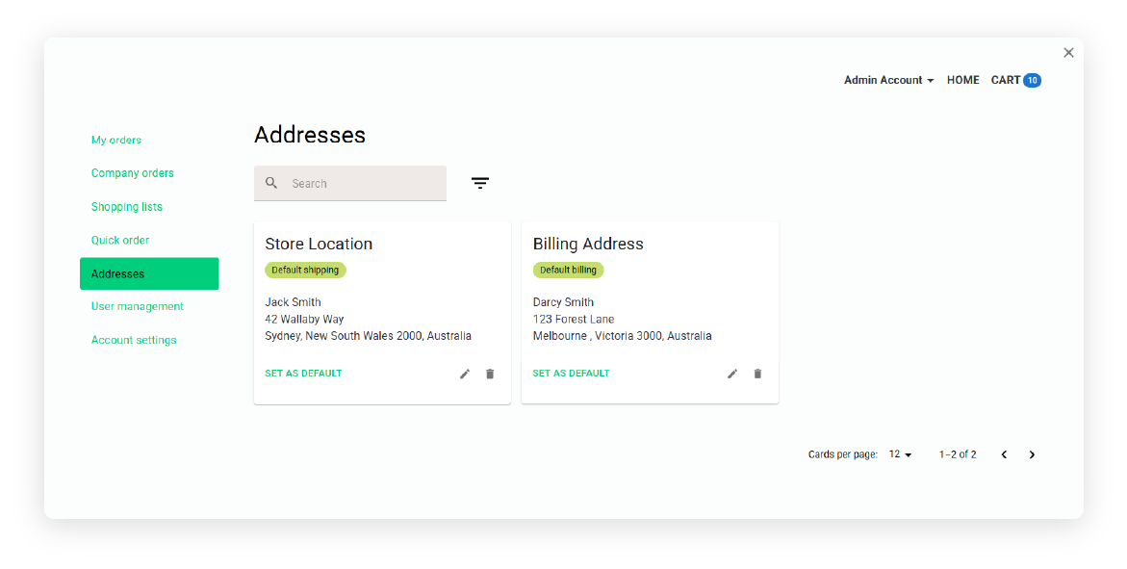Click the name Jack Smith
Screen dimensions: 1127x569
294,302
